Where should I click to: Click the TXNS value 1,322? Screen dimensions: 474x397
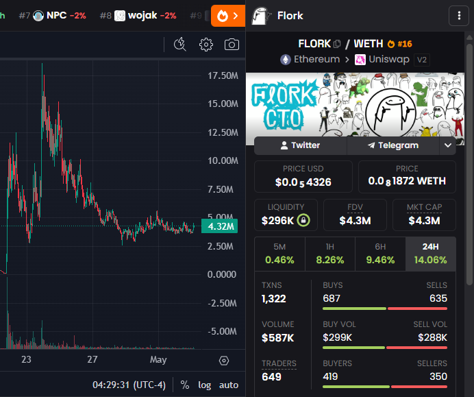(274, 299)
